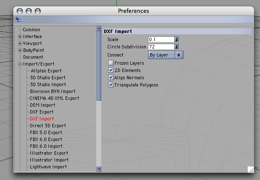Expand the Interface tree node
This screenshot has width=260, height=180.
pos(20,36)
